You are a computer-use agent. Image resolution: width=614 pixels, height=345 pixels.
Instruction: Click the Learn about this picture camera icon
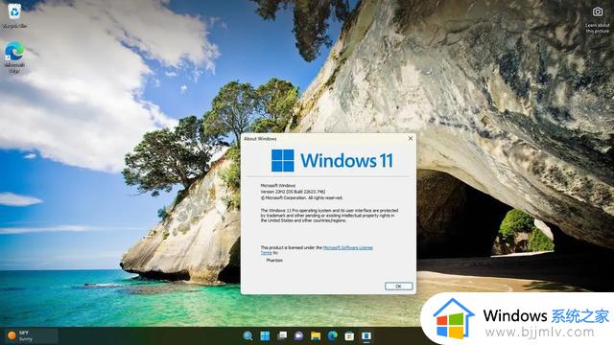pyautogui.click(x=597, y=11)
